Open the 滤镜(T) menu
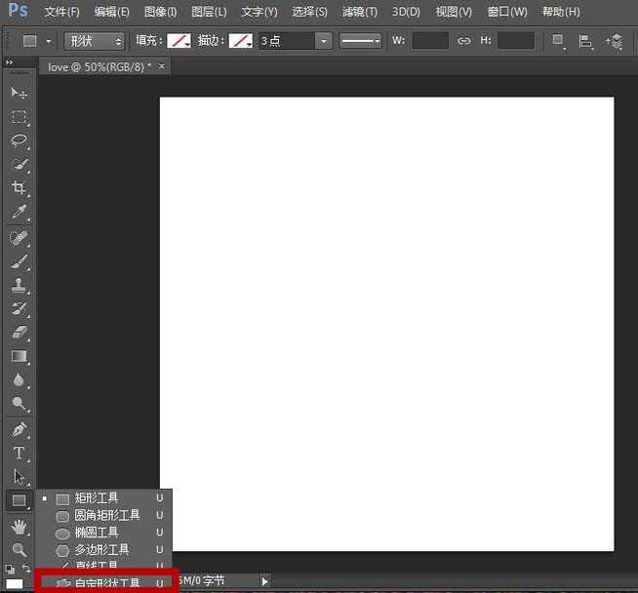Viewport: 638px width, 593px height. coord(360,12)
